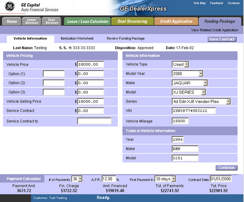Click the A.P.R. percentage field

click(x=109, y=179)
